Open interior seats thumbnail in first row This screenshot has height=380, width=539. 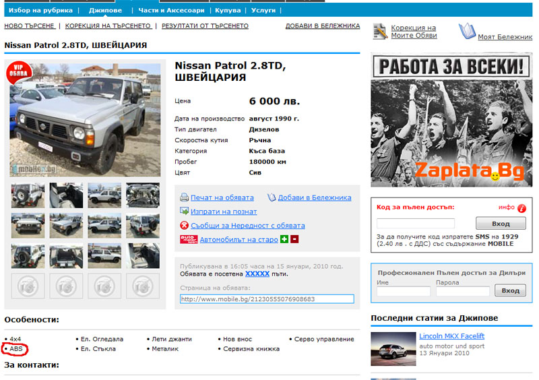(x=66, y=195)
